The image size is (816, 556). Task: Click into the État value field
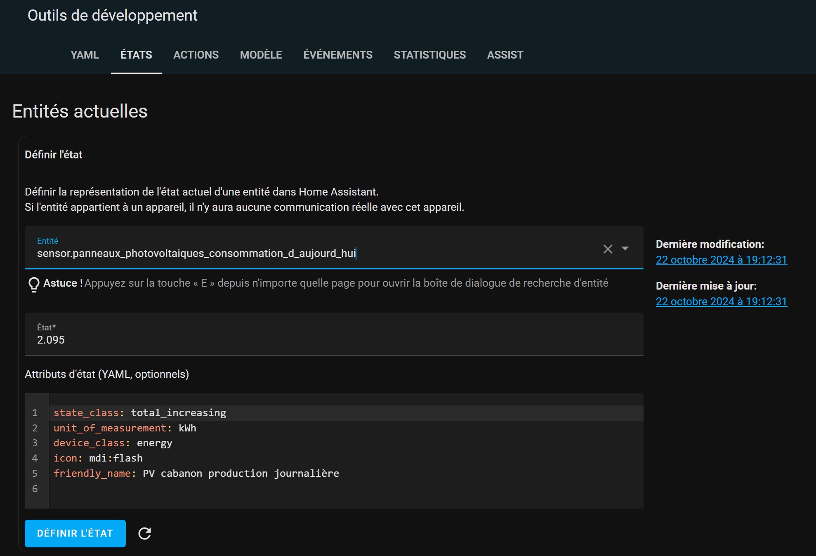pyautogui.click(x=334, y=334)
